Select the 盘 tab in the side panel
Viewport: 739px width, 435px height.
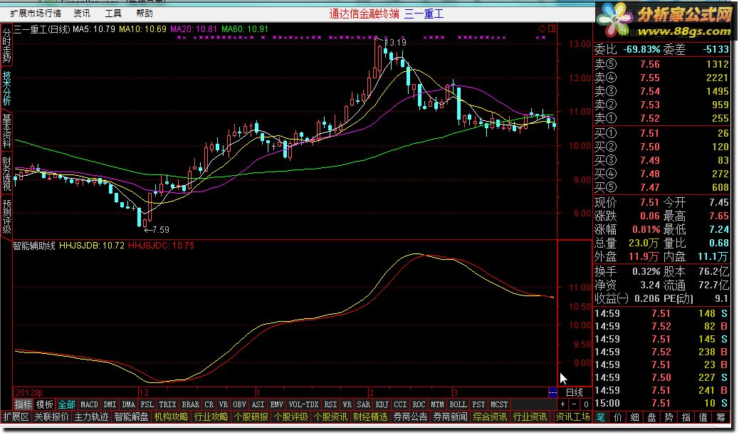652,417
